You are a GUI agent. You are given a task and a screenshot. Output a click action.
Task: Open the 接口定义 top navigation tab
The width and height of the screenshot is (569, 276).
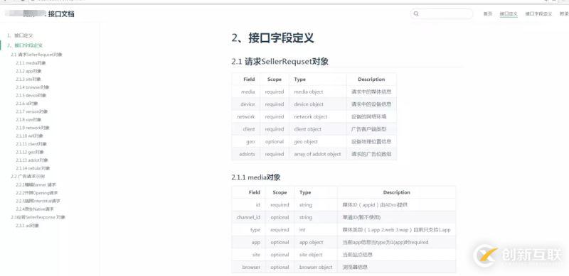[509, 13]
